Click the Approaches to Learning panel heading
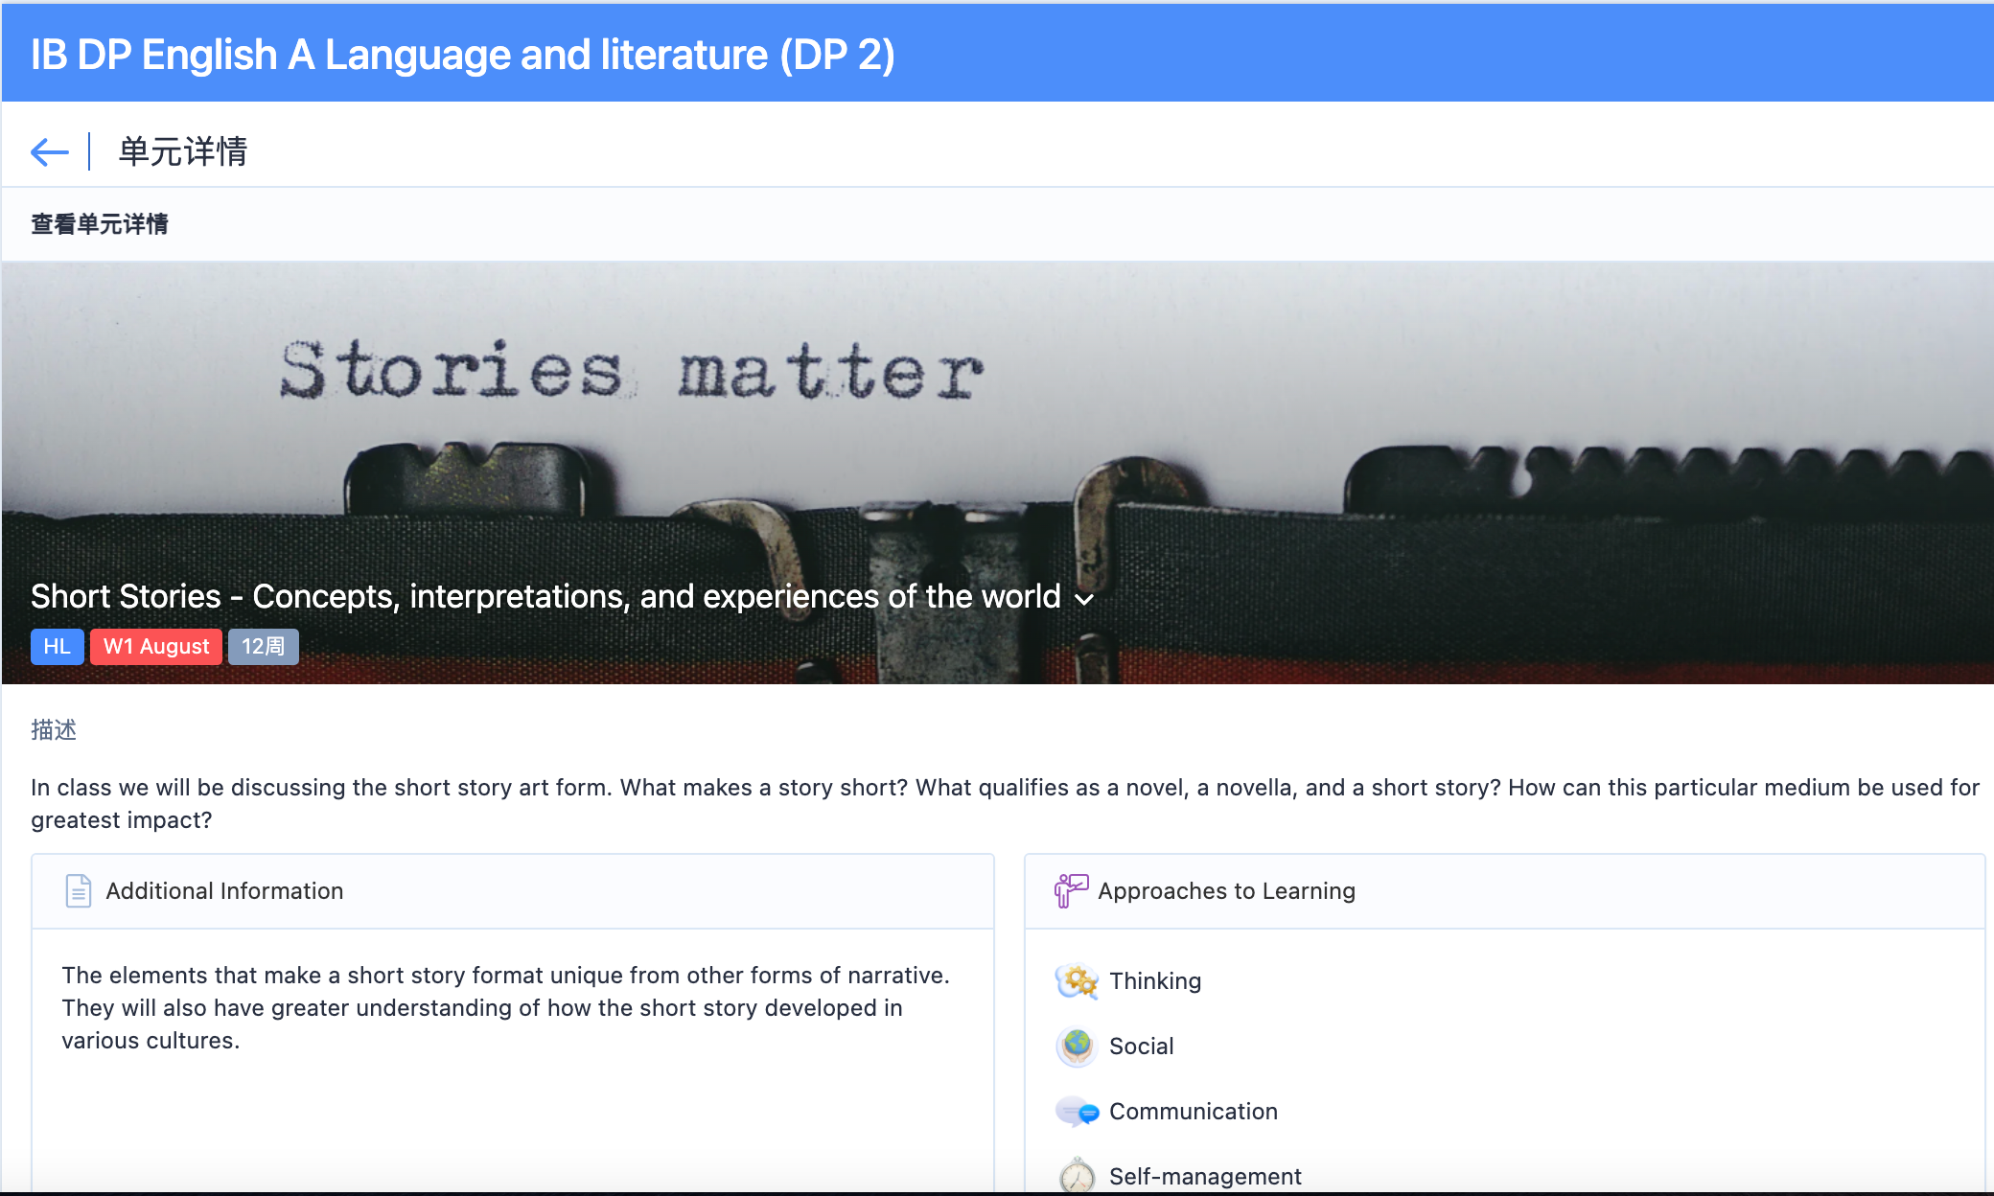The image size is (1994, 1196). (x=1226, y=891)
